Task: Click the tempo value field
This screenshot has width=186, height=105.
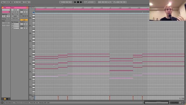Action: [7, 2]
